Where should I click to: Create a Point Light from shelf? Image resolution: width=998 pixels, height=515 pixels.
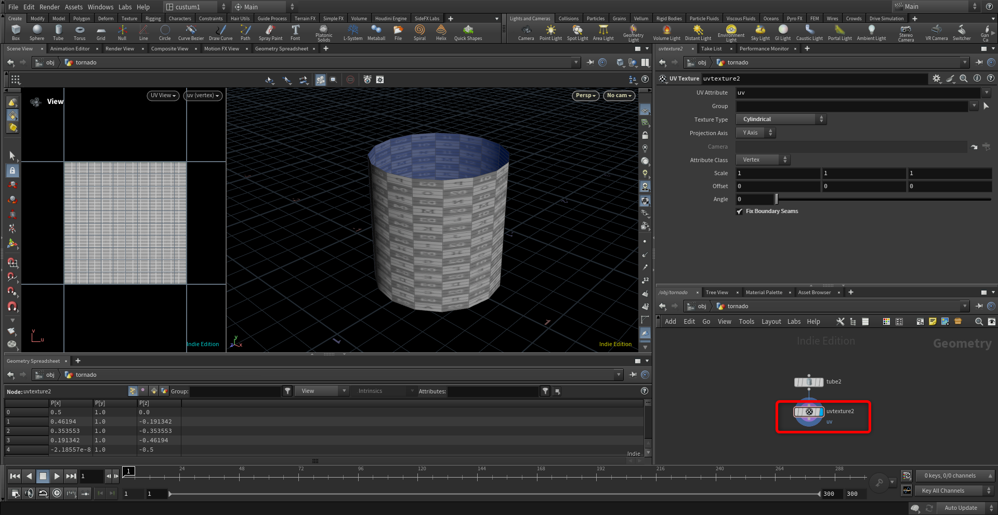click(x=550, y=32)
